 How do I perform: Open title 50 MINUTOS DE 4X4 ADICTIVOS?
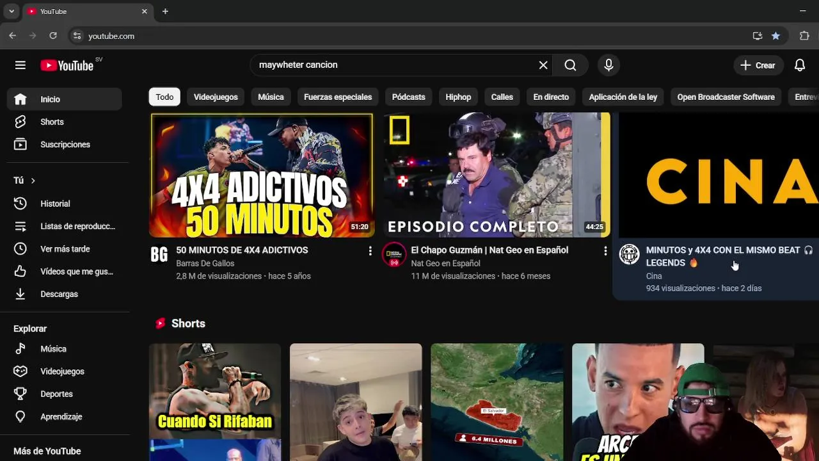pos(242,250)
